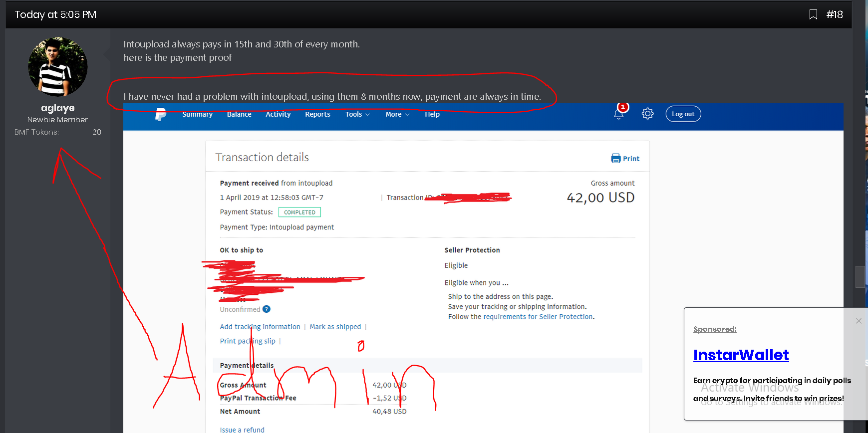Go to the Summary tab
Viewport: 868px width, 433px height.
(x=197, y=114)
